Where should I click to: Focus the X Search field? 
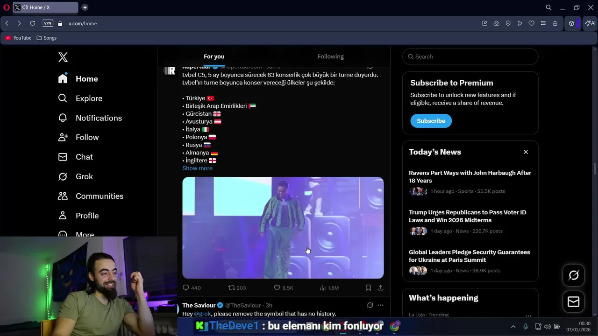(x=470, y=56)
